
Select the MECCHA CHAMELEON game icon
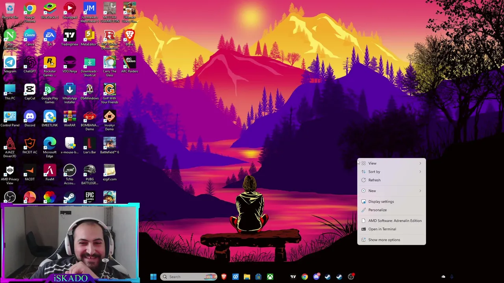[109, 12]
